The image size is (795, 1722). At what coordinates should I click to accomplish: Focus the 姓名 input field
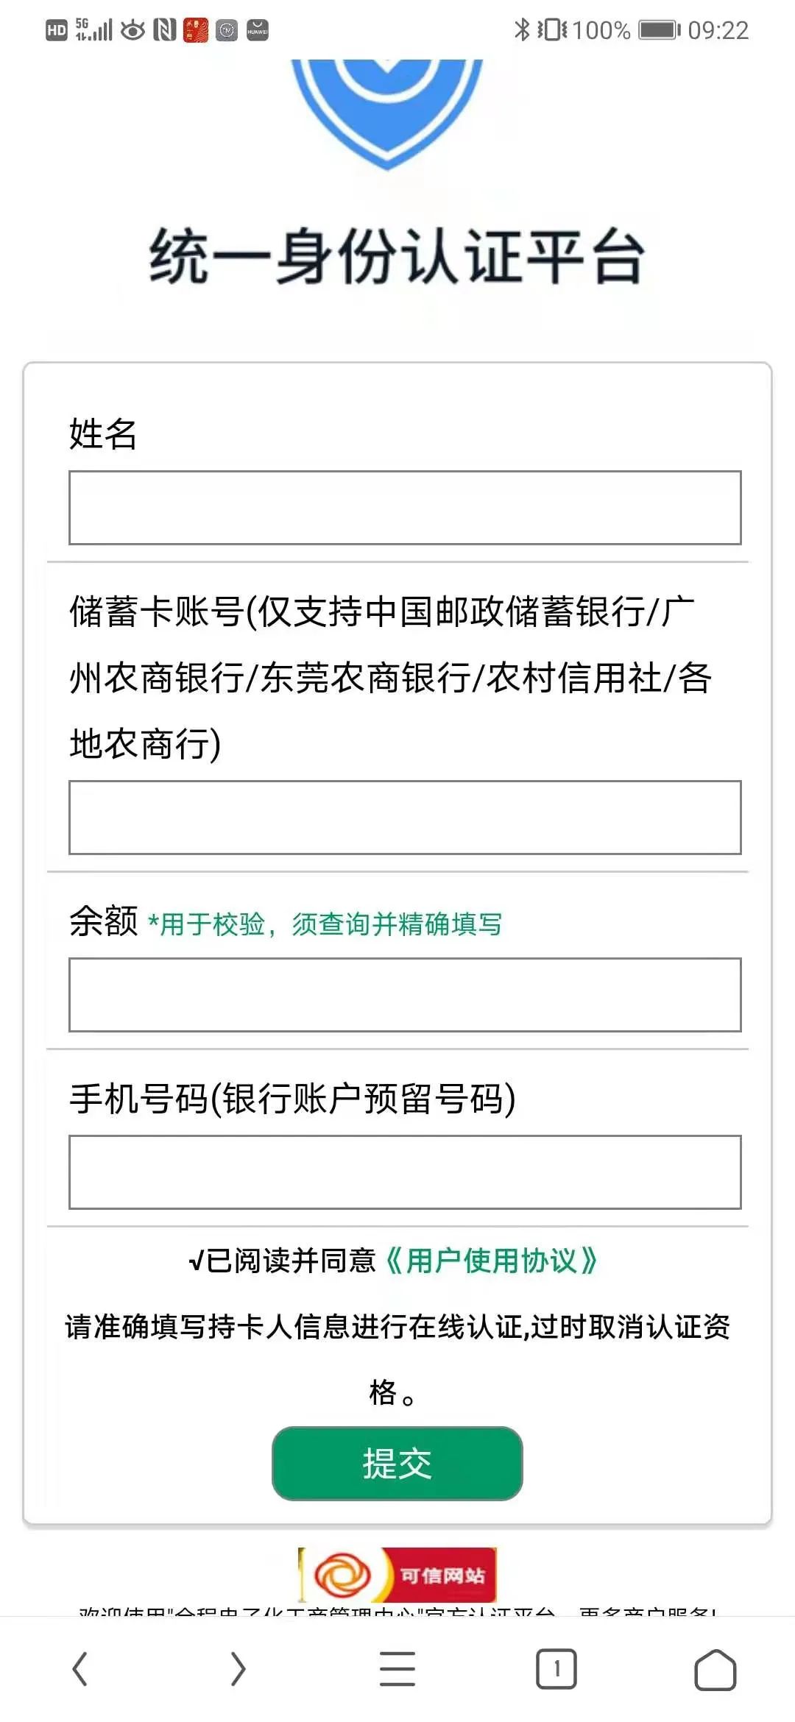click(x=405, y=508)
